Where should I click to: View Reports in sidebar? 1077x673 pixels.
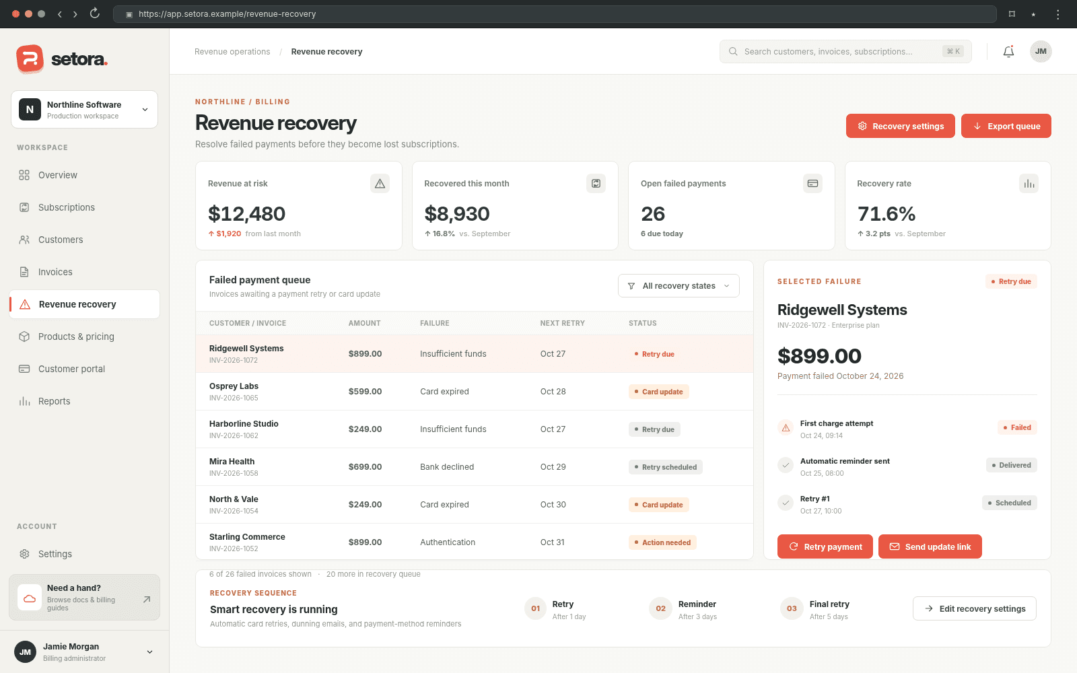(85, 401)
